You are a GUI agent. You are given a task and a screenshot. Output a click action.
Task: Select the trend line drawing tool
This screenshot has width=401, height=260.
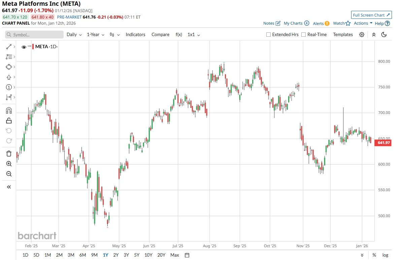9,47
